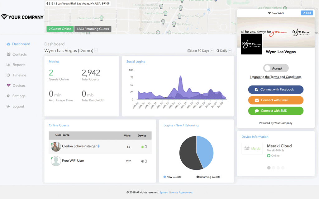Click the Settings gear icon

tap(8, 96)
